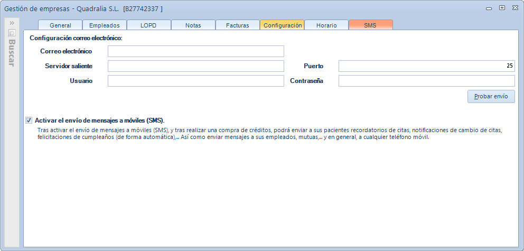Select the Usuario input field
This screenshot has width=524, height=251.
coord(195,81)
